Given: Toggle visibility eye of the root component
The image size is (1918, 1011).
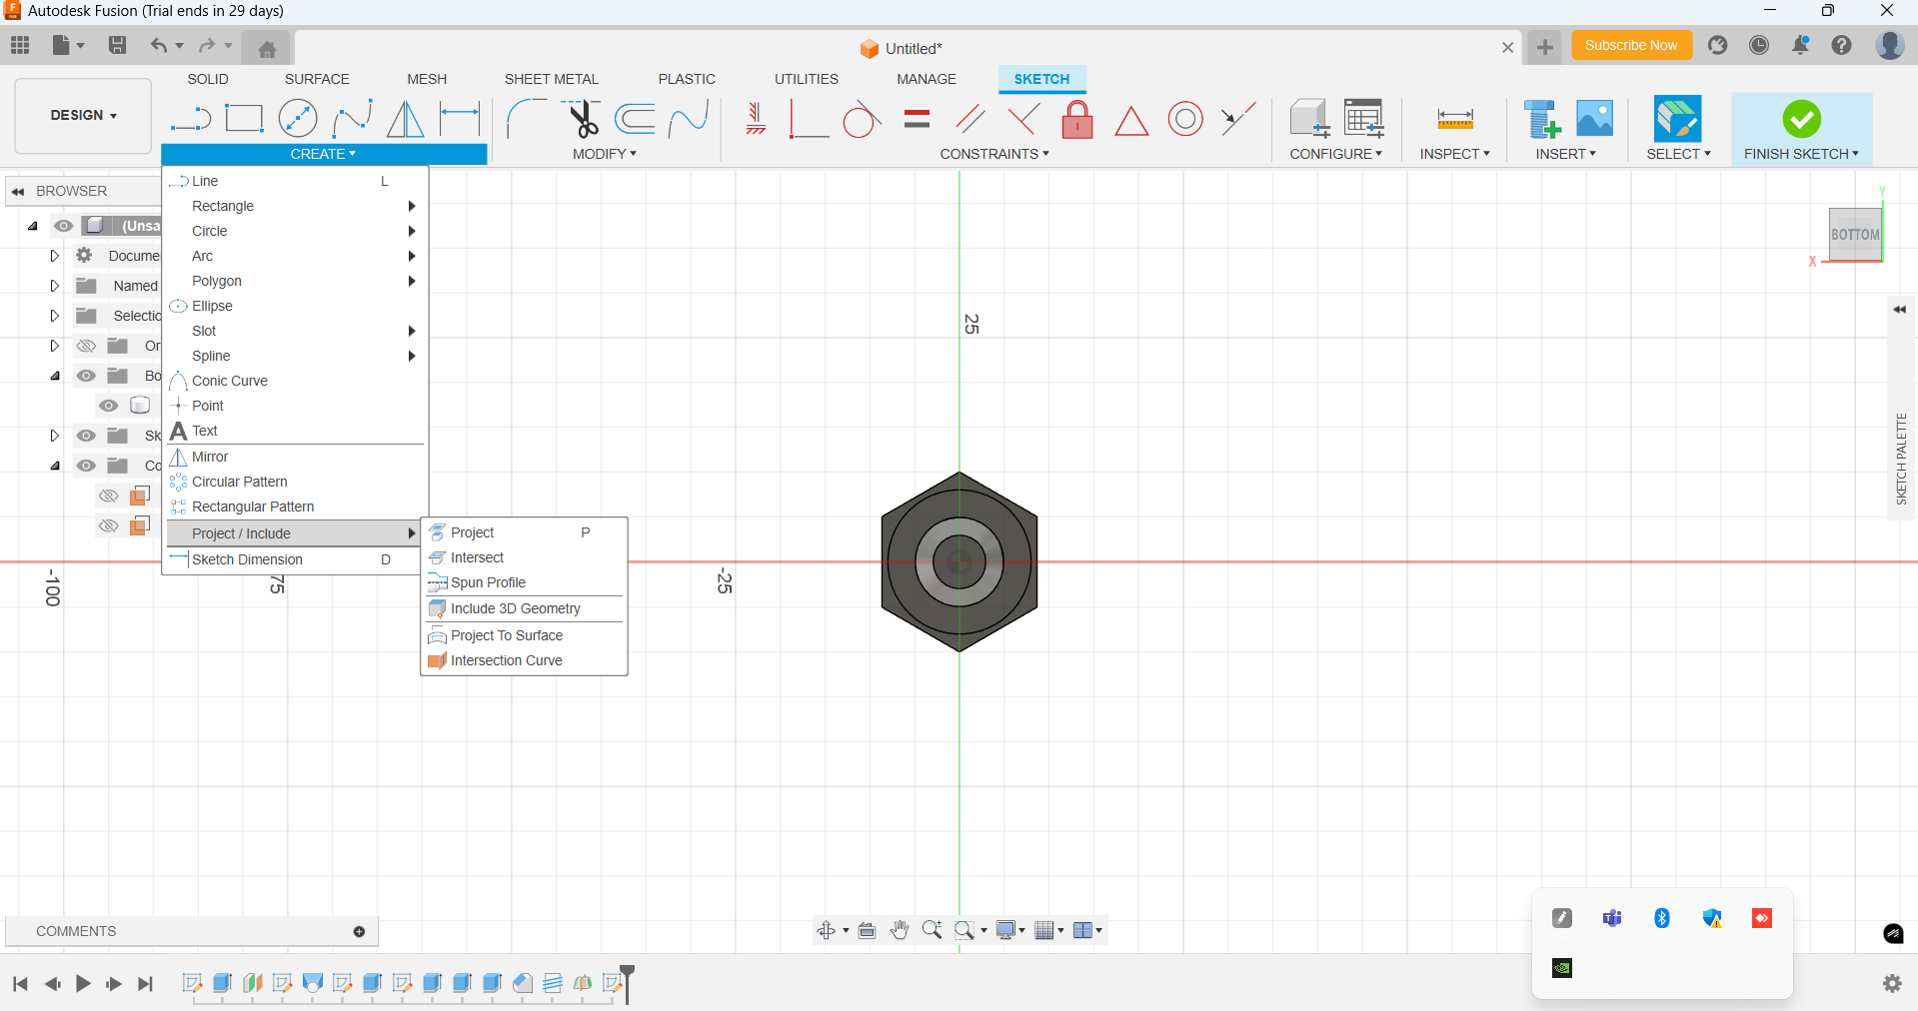Looking at the screenshot, I should (64, 226).
